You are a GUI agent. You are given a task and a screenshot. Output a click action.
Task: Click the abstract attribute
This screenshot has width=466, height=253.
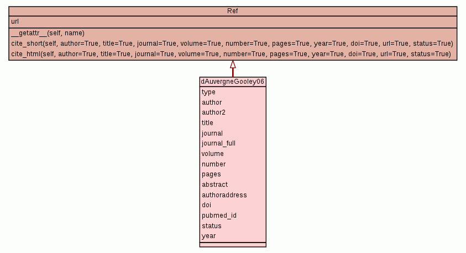point(214,185)
